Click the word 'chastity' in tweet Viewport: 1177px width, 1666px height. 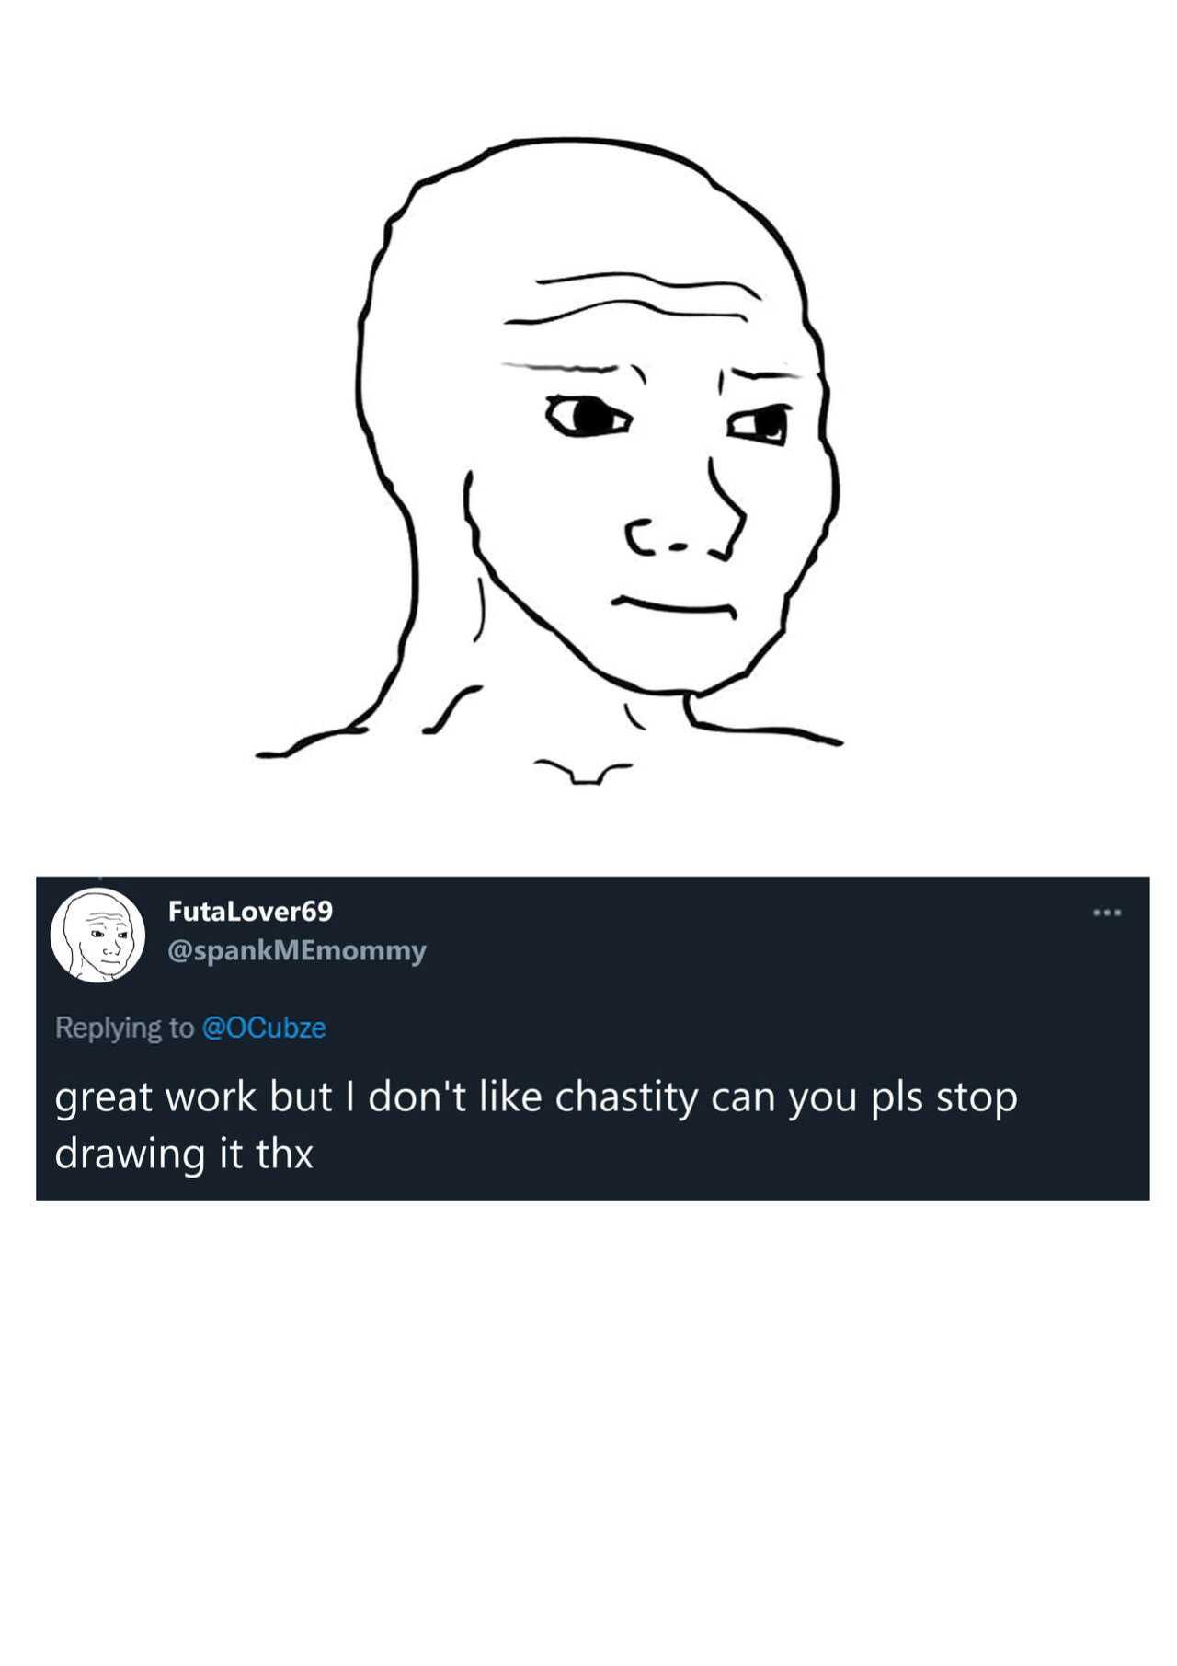(626, 1097)
